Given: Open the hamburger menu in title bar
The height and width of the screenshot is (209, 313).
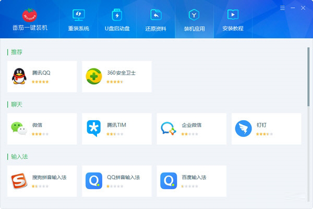Looking at the screenshot, I should [x=282, y=8].
